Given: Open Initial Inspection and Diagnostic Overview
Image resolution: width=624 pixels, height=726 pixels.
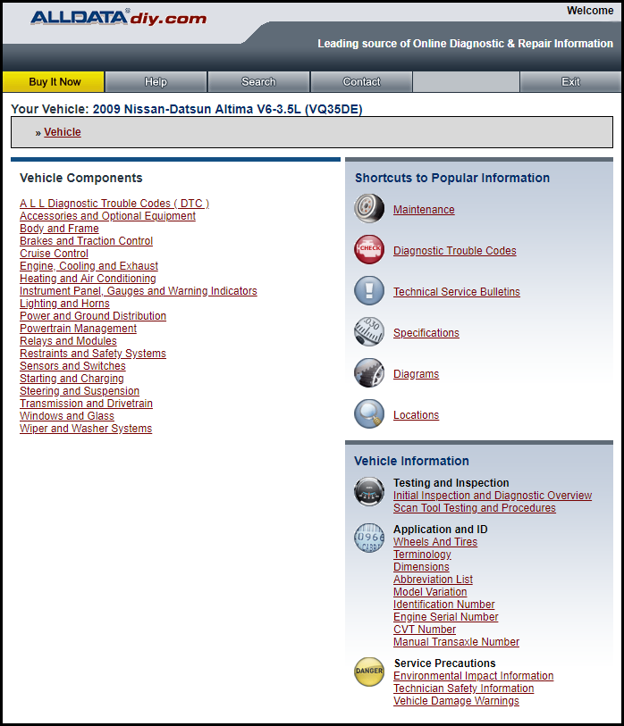Looking at the screenshot, I should (493, 496).
